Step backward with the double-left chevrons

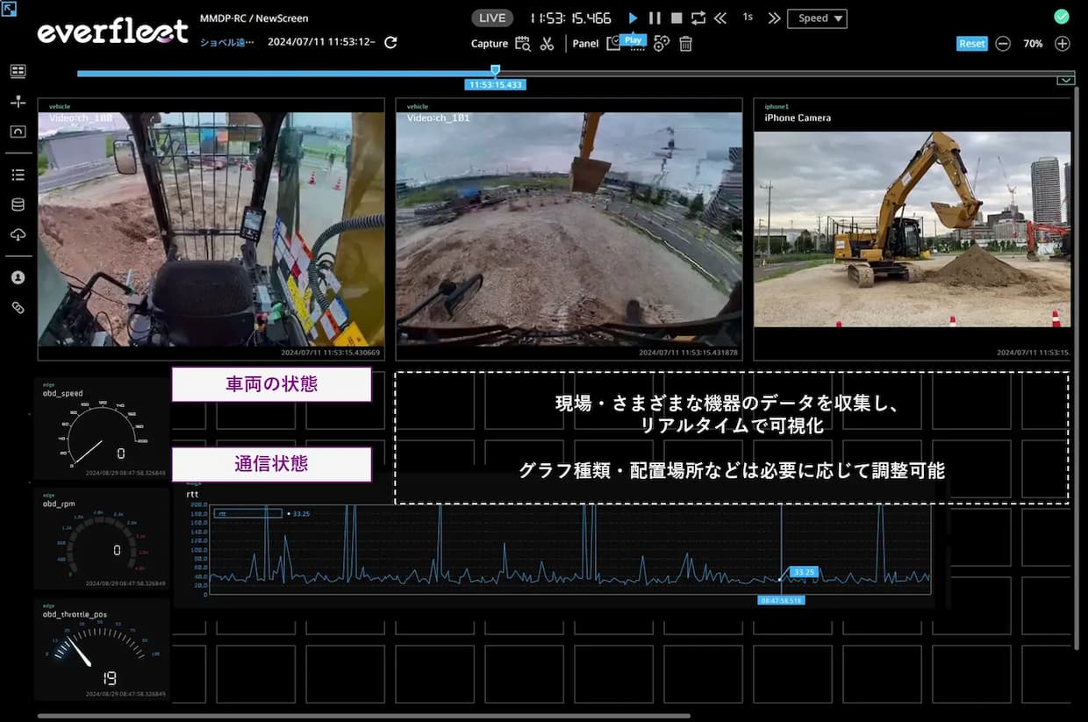720,18
